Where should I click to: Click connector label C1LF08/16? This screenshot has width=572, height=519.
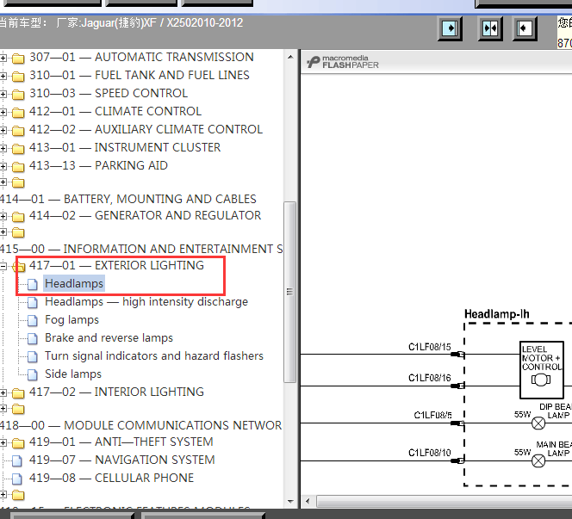coord(429,378)
